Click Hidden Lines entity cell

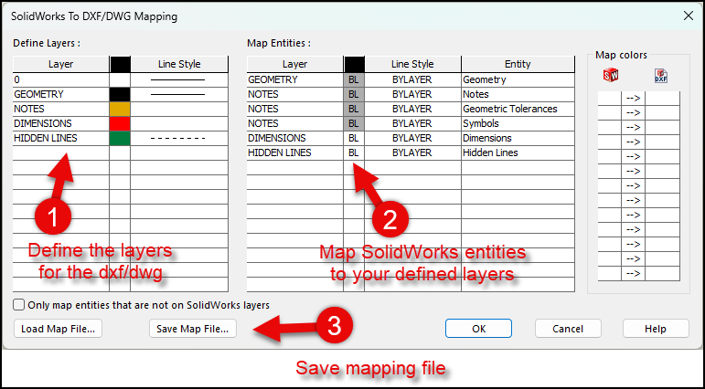[x=518, y=152]
